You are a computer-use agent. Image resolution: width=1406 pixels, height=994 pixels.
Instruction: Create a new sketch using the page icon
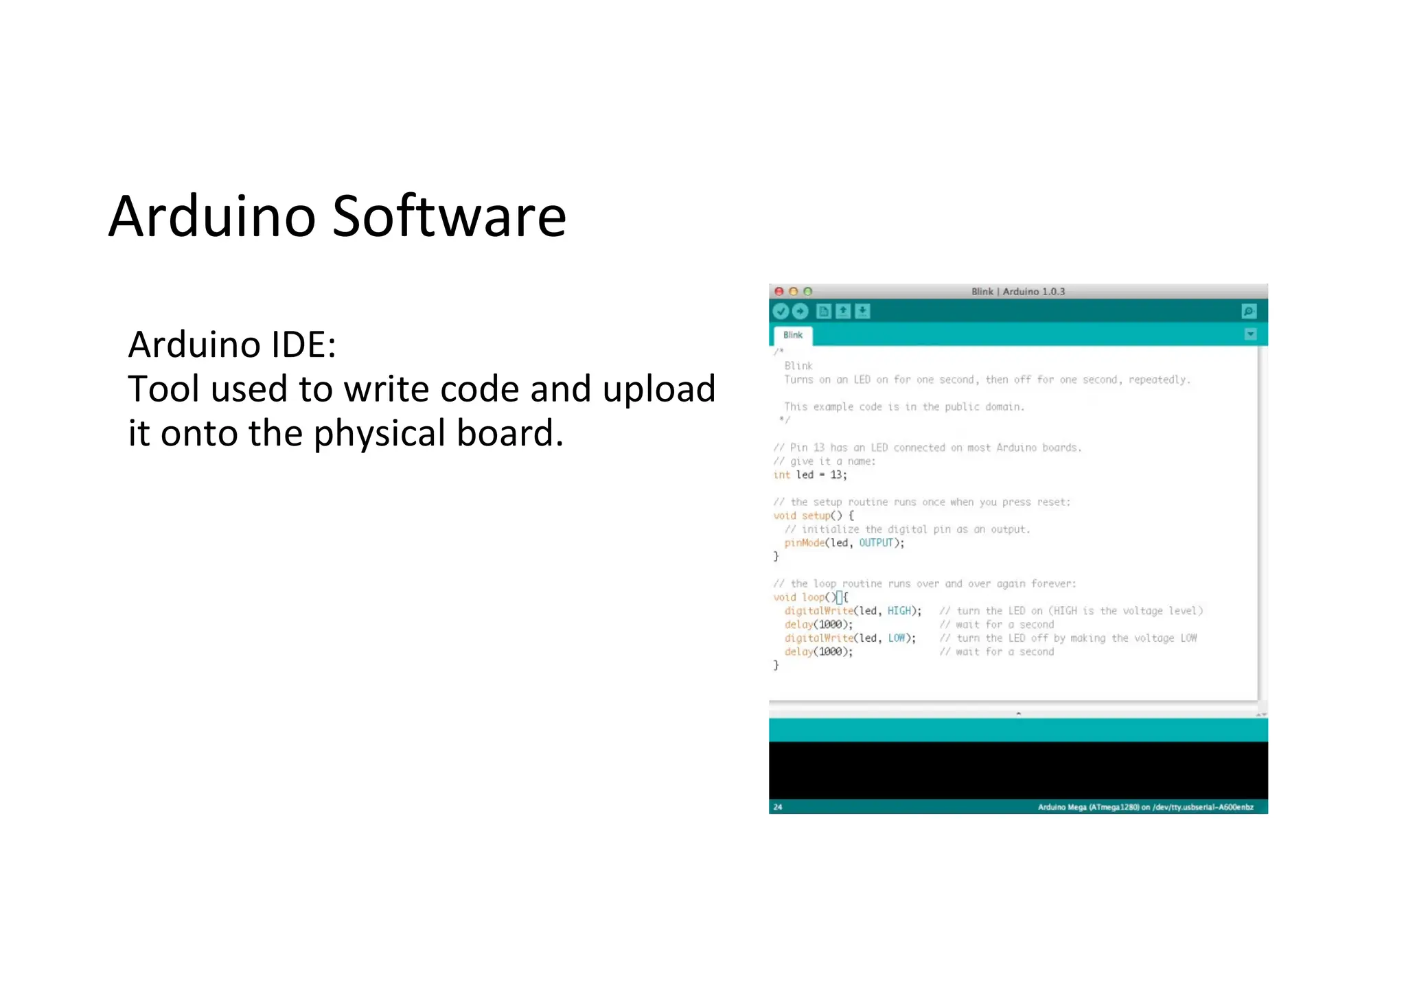pyautogui.click(x=823, y=312)
